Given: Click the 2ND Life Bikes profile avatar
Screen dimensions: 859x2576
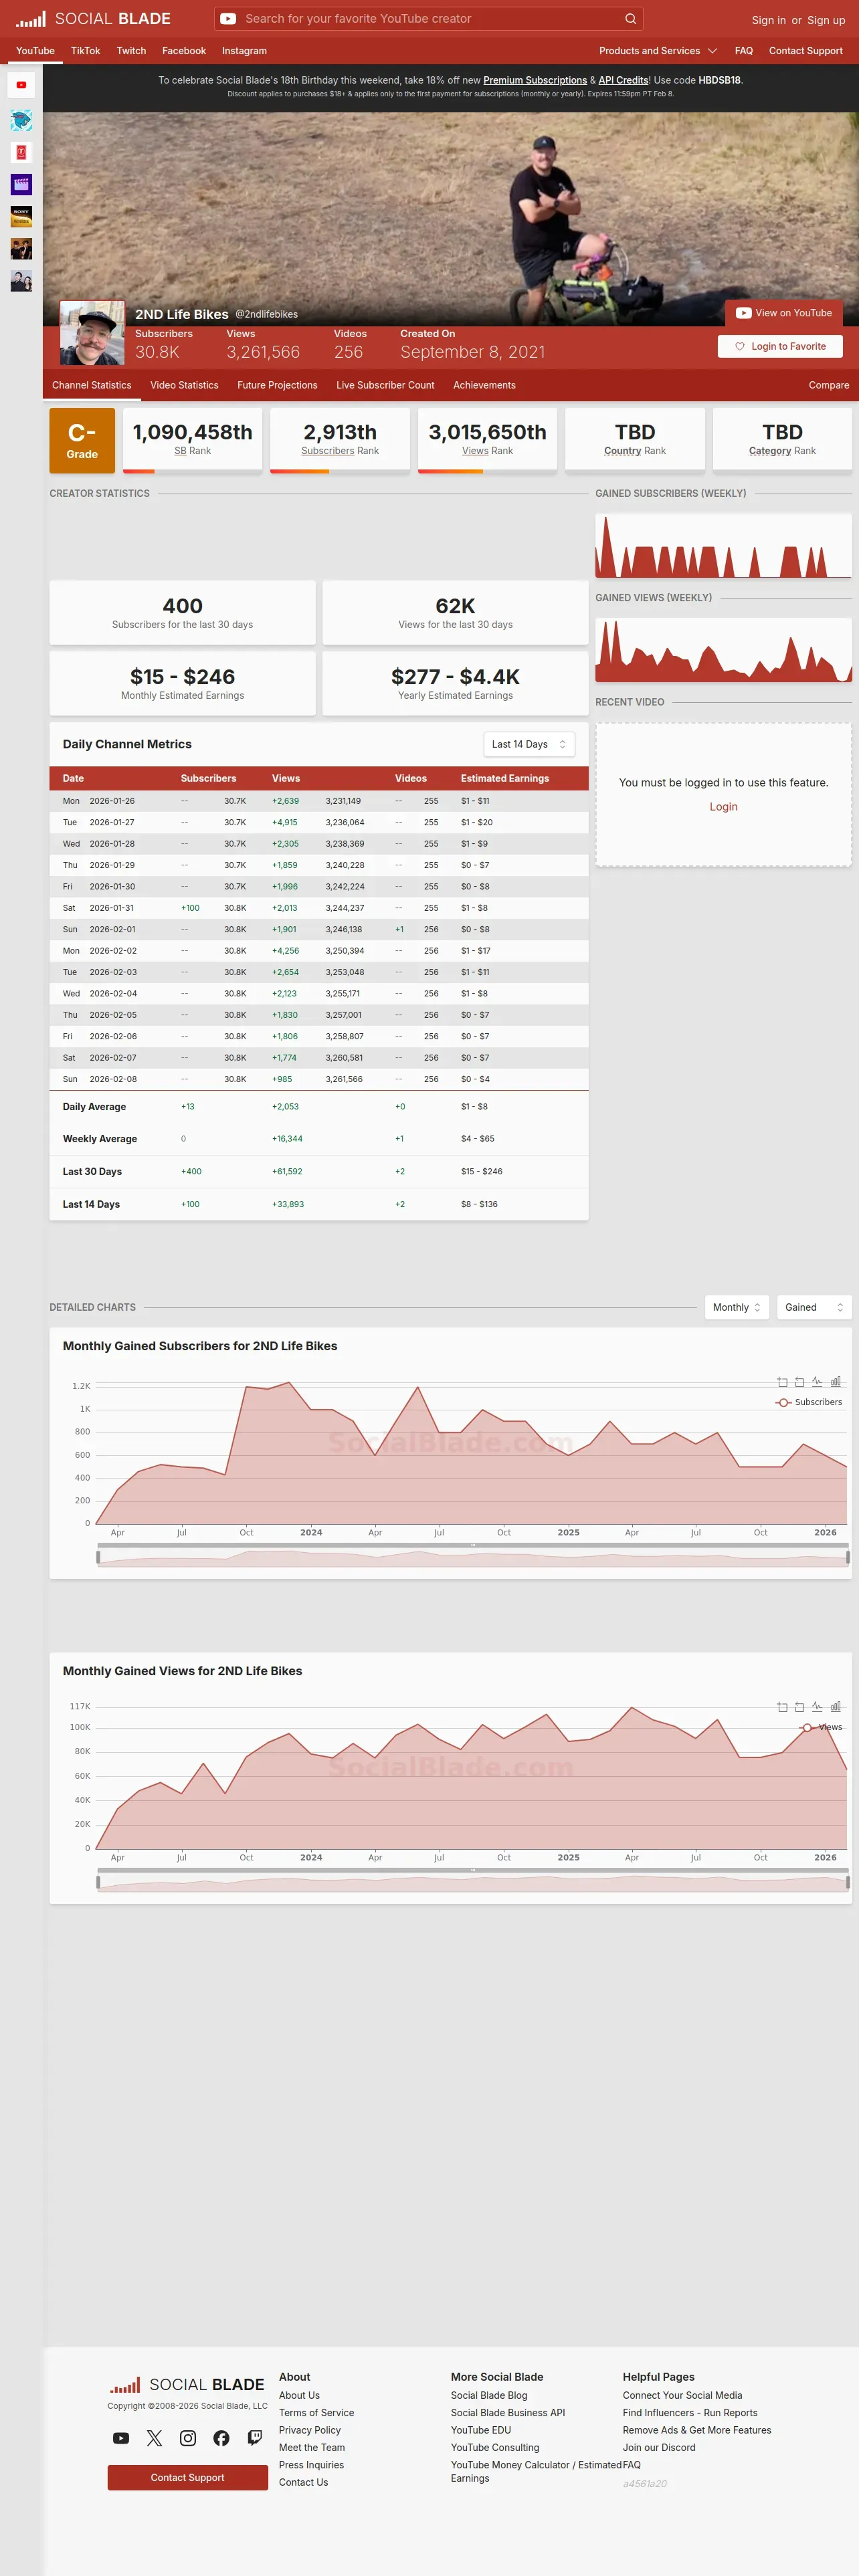Looking at the screenshot, I should [x=92, y=333].
